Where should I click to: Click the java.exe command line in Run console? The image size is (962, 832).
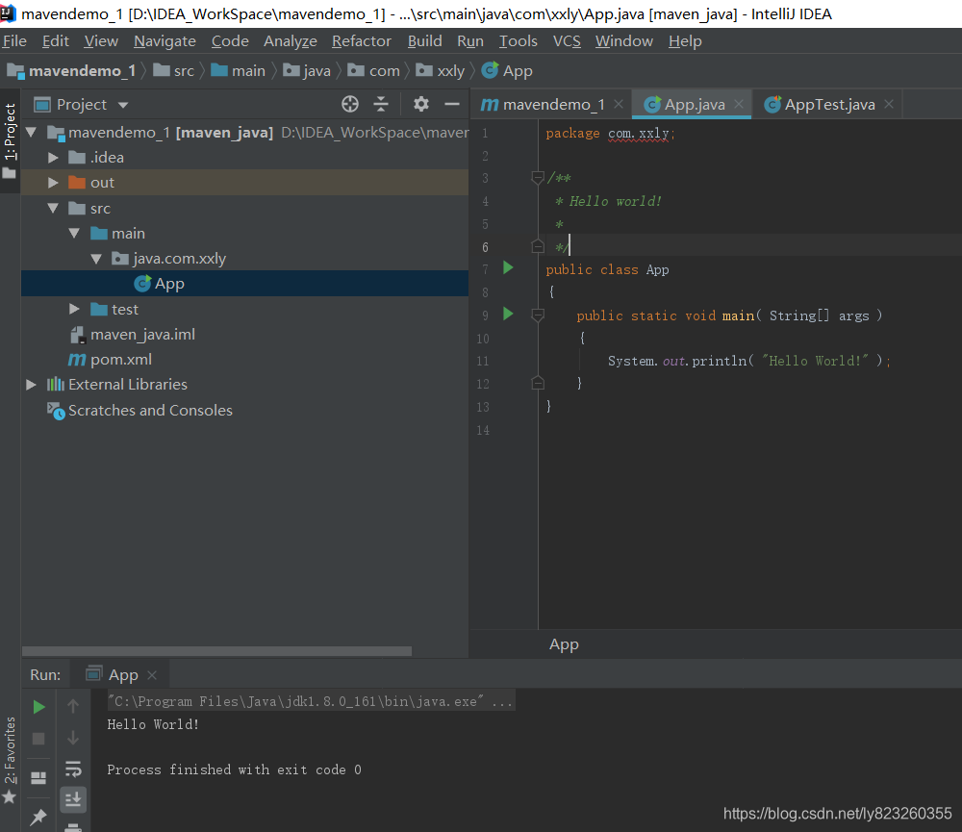[x=311, y=701]
